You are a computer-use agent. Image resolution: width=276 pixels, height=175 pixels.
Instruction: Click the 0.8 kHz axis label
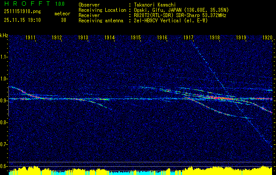tap(4, 122)
